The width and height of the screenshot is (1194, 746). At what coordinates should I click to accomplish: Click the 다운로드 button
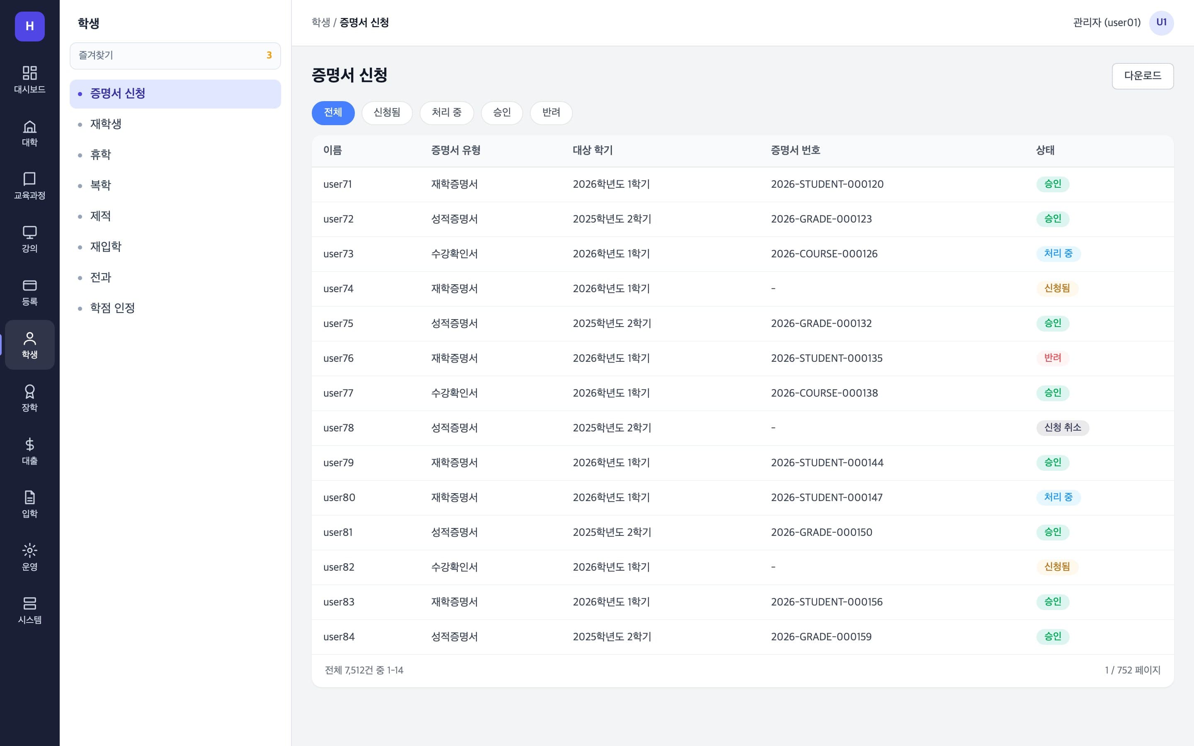click(x=1142, y=76)
